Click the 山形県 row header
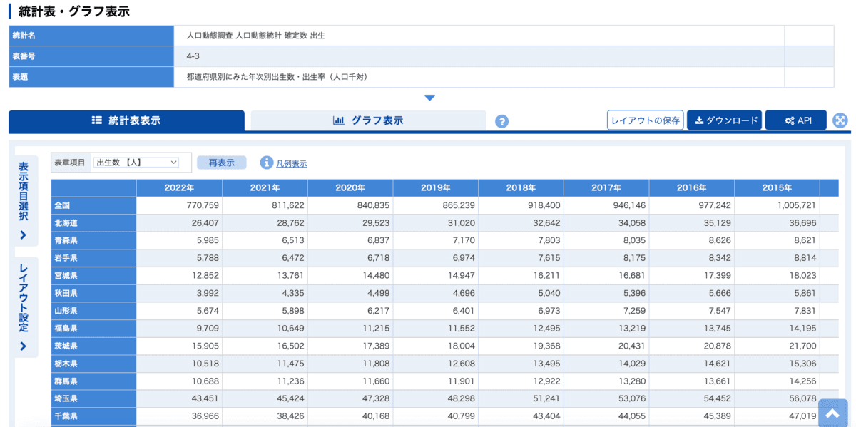This screenshot has height=427, width=856. [93, 311]
